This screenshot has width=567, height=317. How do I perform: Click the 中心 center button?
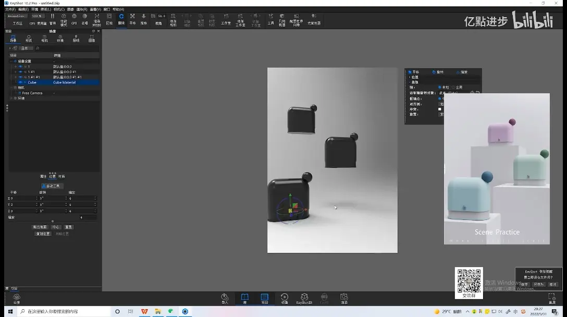pyautogui.click(x=56, y=227)
